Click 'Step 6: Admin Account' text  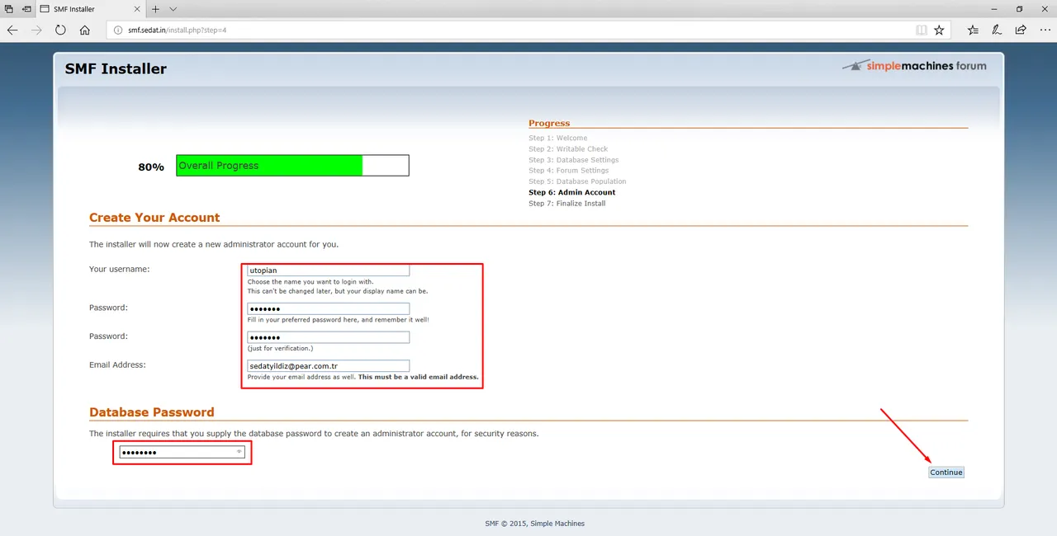(572, 192)
